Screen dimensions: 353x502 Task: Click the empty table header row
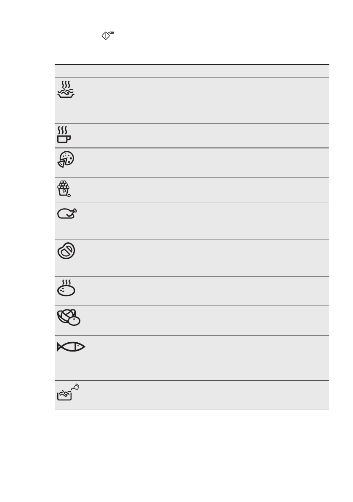191,71
